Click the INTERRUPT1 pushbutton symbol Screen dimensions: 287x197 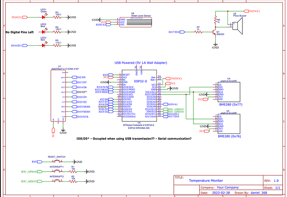click(57, 171)
